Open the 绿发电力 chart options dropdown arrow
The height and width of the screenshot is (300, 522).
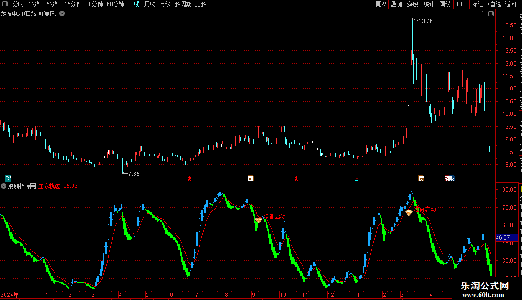(62, 14)
